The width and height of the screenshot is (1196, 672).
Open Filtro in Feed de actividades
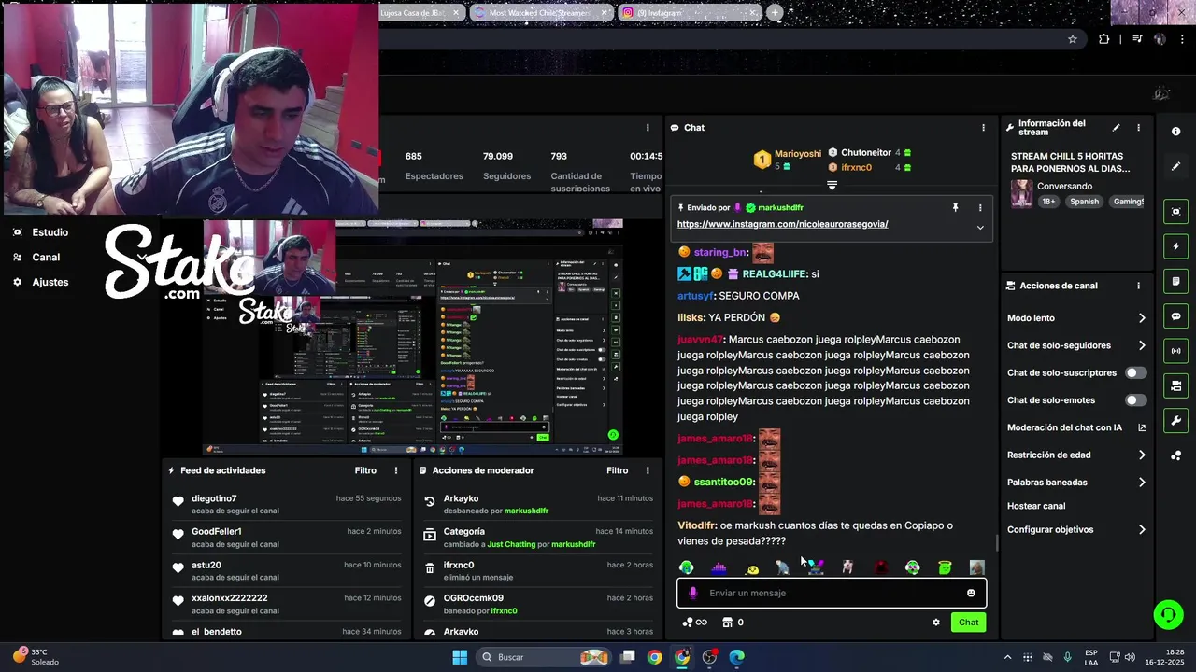coord(365,470)
